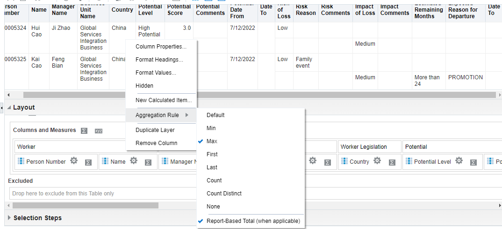Open the gear menu for Person Number column
The image size is (502, 229).
pos(74,160)
